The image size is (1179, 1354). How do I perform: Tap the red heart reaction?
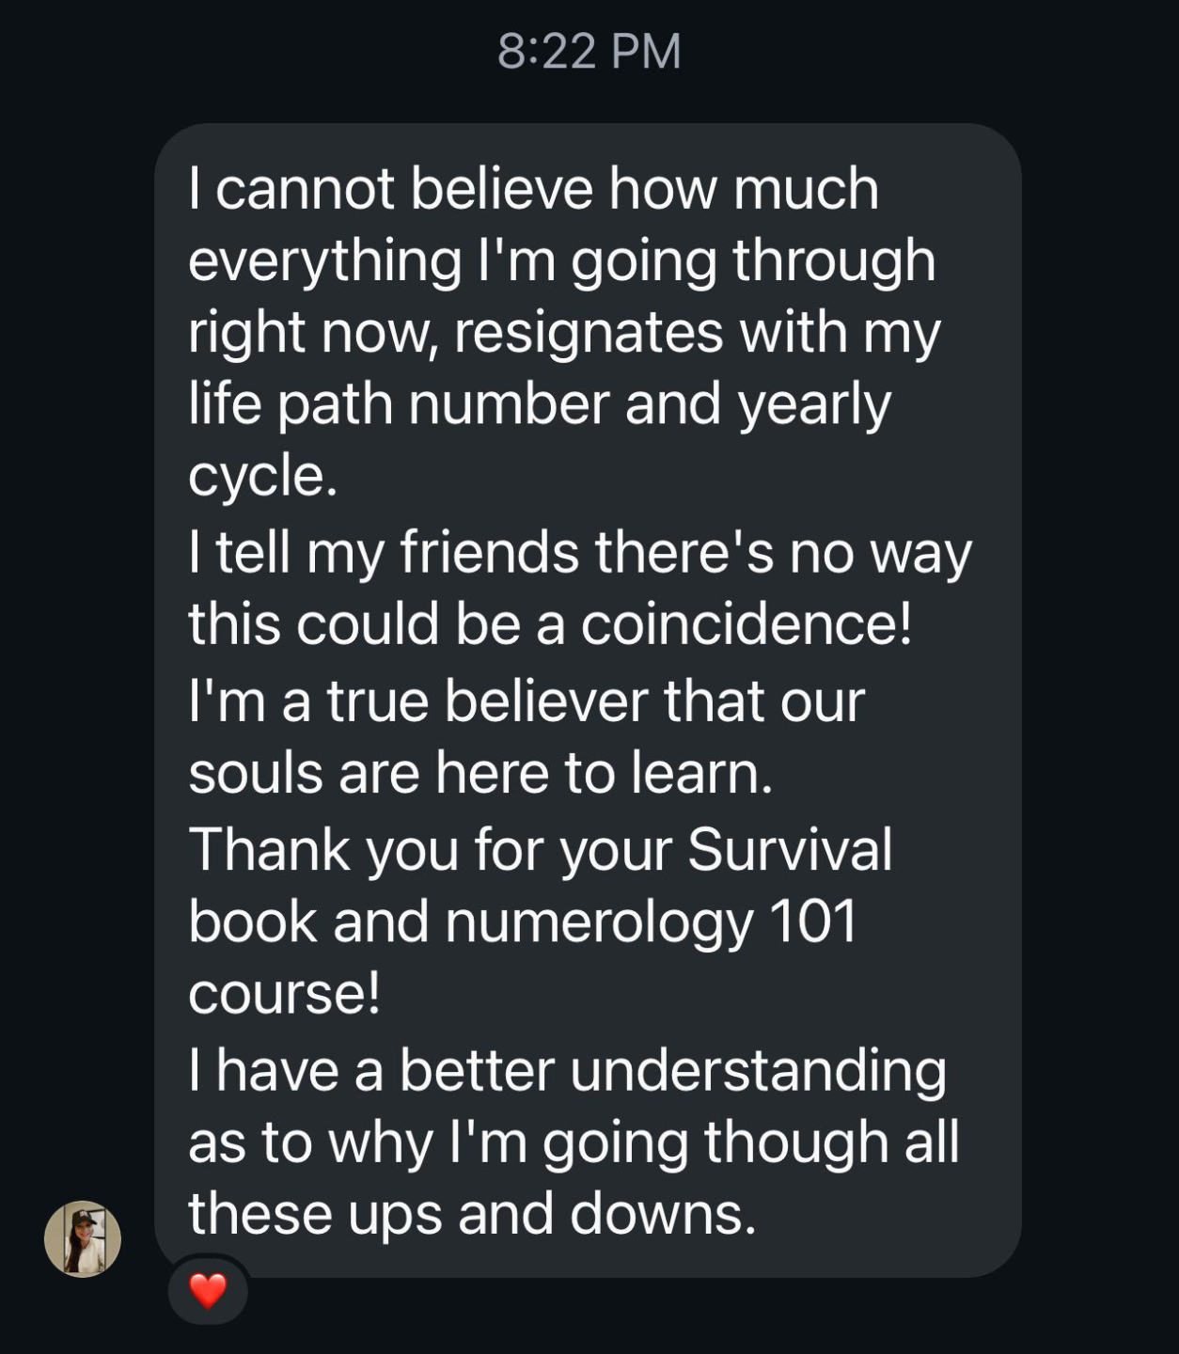(x=208, y=1290)
